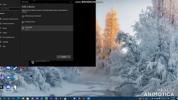The height and width of the screenshot is (100, 178).
Task: Open the light-blue arch desktop icon
Action: [x=16, y=78]
